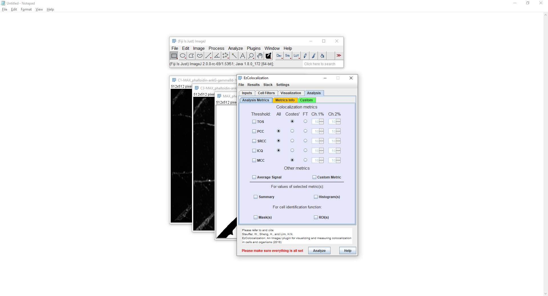The image size is (548, 296).
Task: Select the Oval selection tool
Action: pyautogui.click(x=183, y=56)
